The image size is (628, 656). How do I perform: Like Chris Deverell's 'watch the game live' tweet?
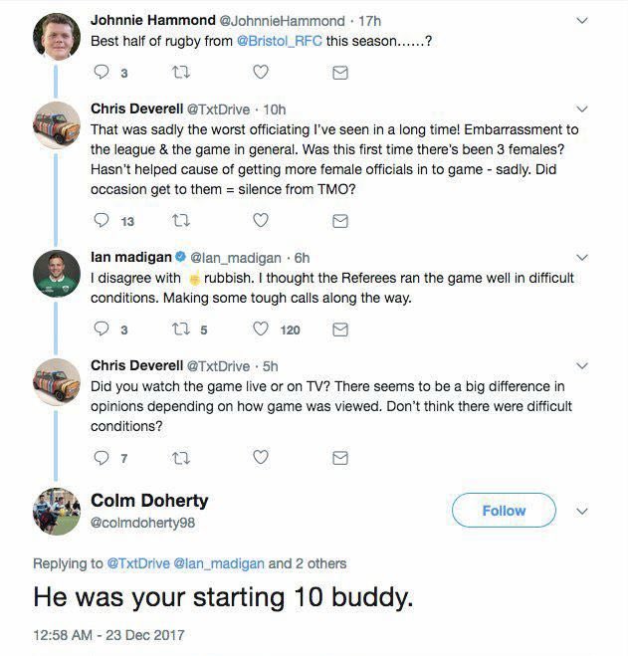tap(260, 458)
